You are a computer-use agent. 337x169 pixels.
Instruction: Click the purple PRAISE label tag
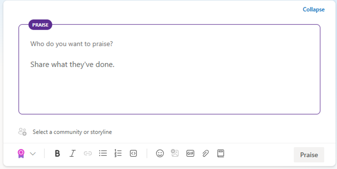coord(41,25)
